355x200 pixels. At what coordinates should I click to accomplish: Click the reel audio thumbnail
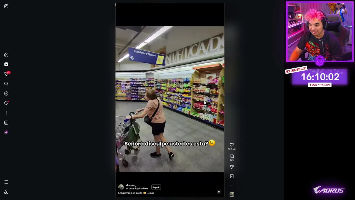(232, 194)
